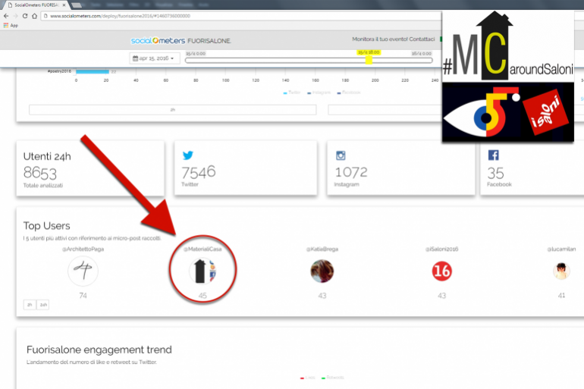Click the @lucamilan username
584x389 pixels.
pos(561,249)
